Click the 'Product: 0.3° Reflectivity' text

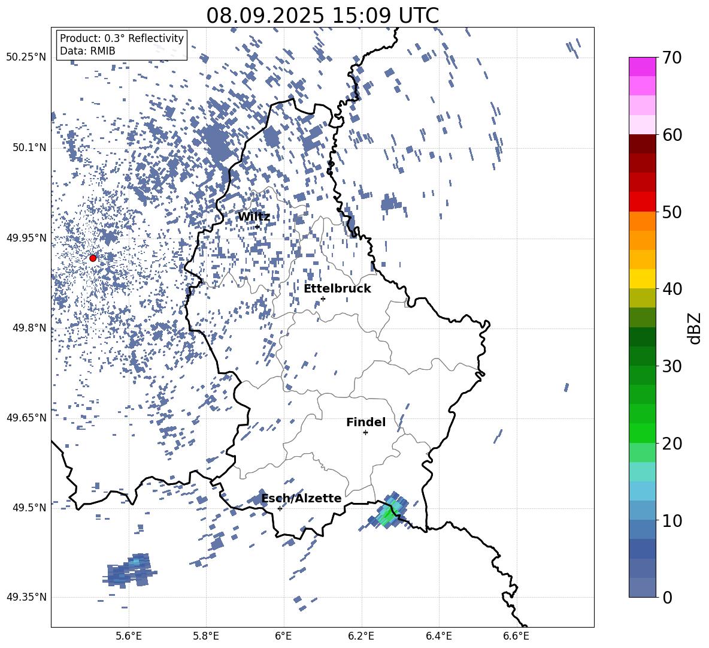click(x=122, y=38)
